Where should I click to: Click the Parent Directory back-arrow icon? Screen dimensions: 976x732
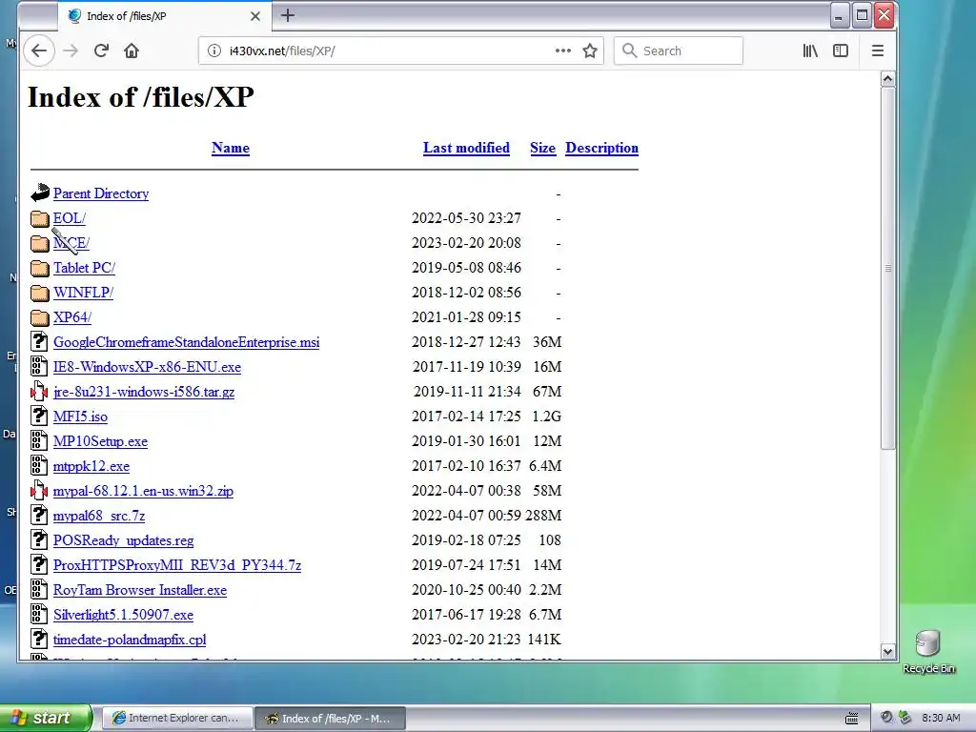point(40,193)
